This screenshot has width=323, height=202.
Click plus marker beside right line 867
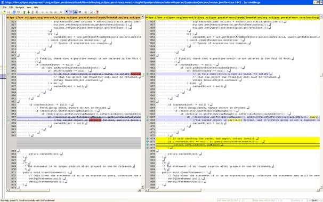[x=147, y=117]
